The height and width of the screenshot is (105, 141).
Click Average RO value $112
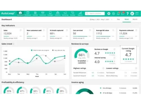tap(99, 33)
